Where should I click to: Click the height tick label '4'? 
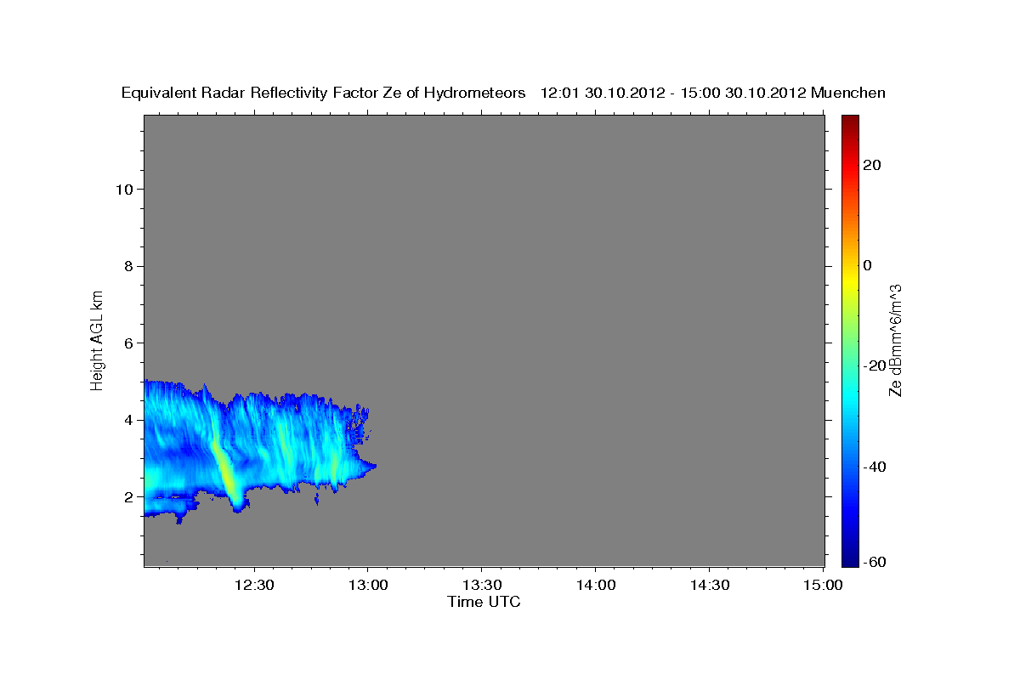(x=128, y=420)
